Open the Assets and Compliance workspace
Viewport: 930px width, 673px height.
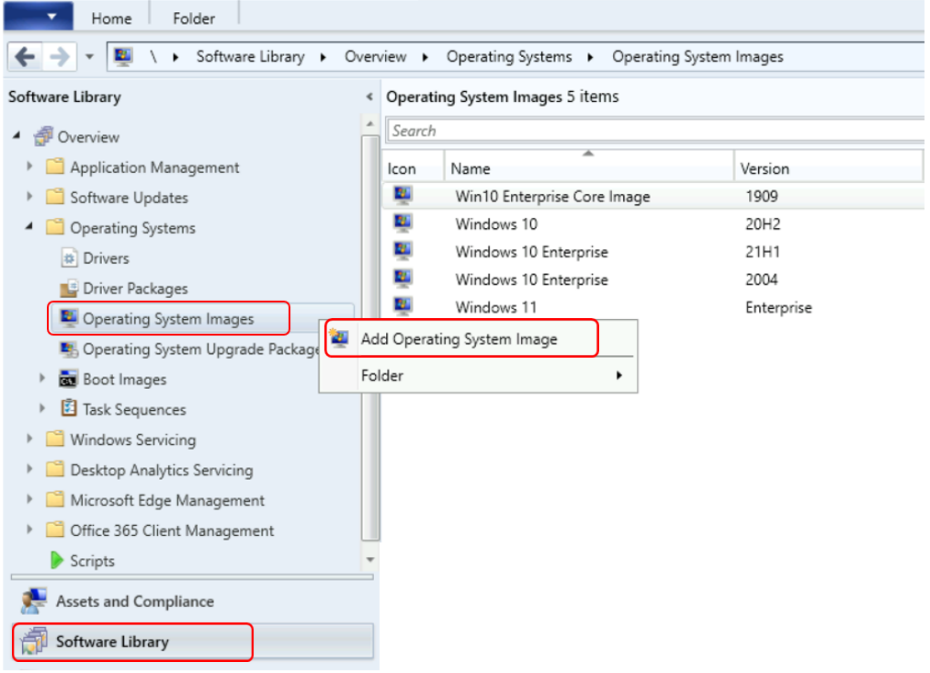click(192, 601)
